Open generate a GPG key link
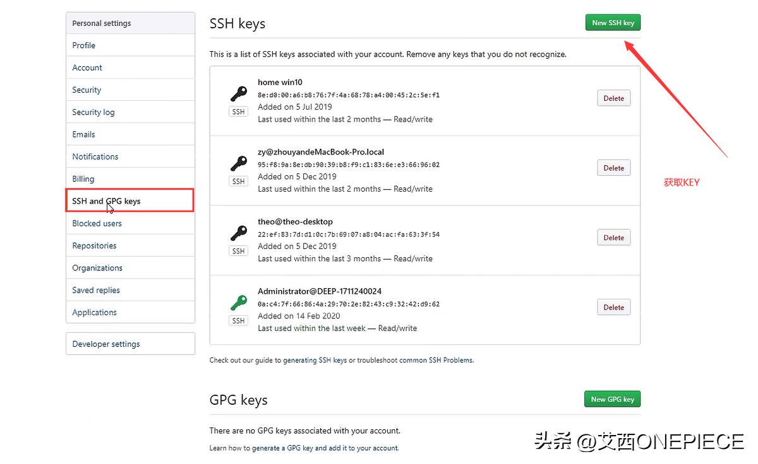This screenshot has width=758, height=464. click(x=282, y=448)
